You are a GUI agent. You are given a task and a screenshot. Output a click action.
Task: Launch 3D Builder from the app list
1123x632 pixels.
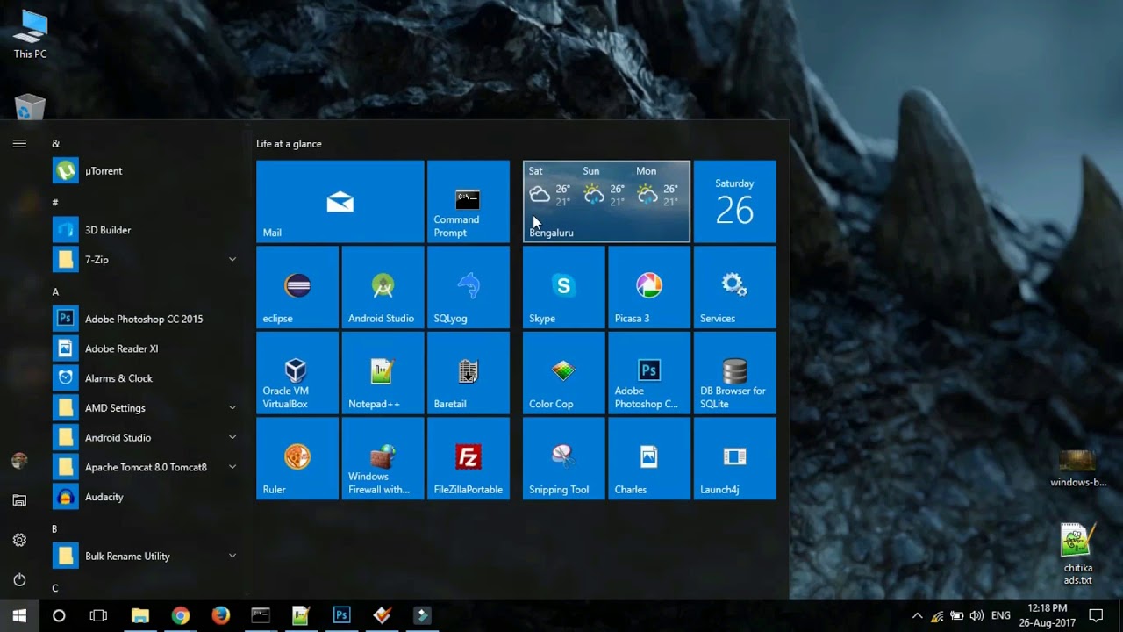145,230
